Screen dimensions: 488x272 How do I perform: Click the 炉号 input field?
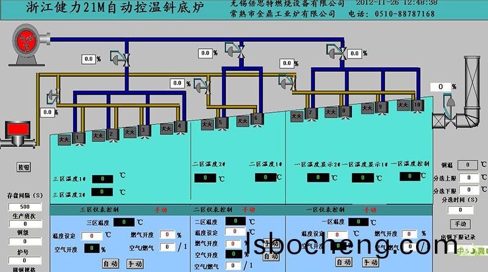[25, 260]
